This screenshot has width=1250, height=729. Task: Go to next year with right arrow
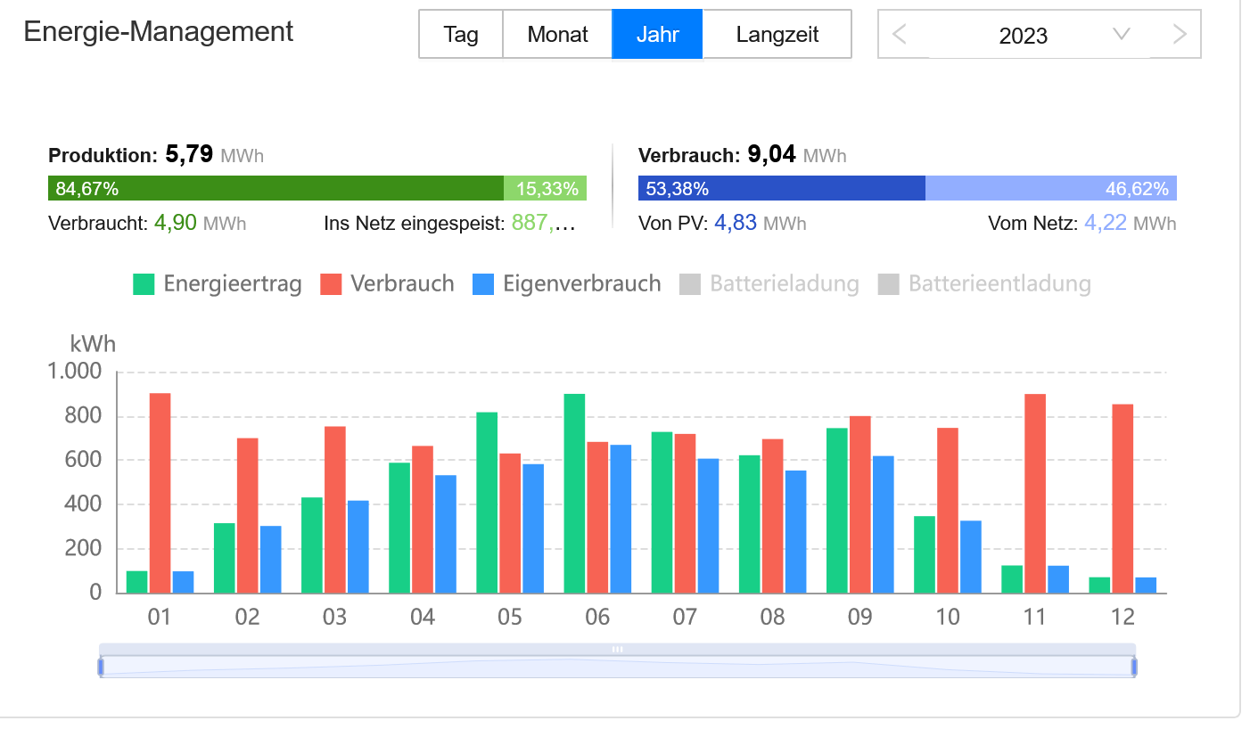(x=1180, y=35)
